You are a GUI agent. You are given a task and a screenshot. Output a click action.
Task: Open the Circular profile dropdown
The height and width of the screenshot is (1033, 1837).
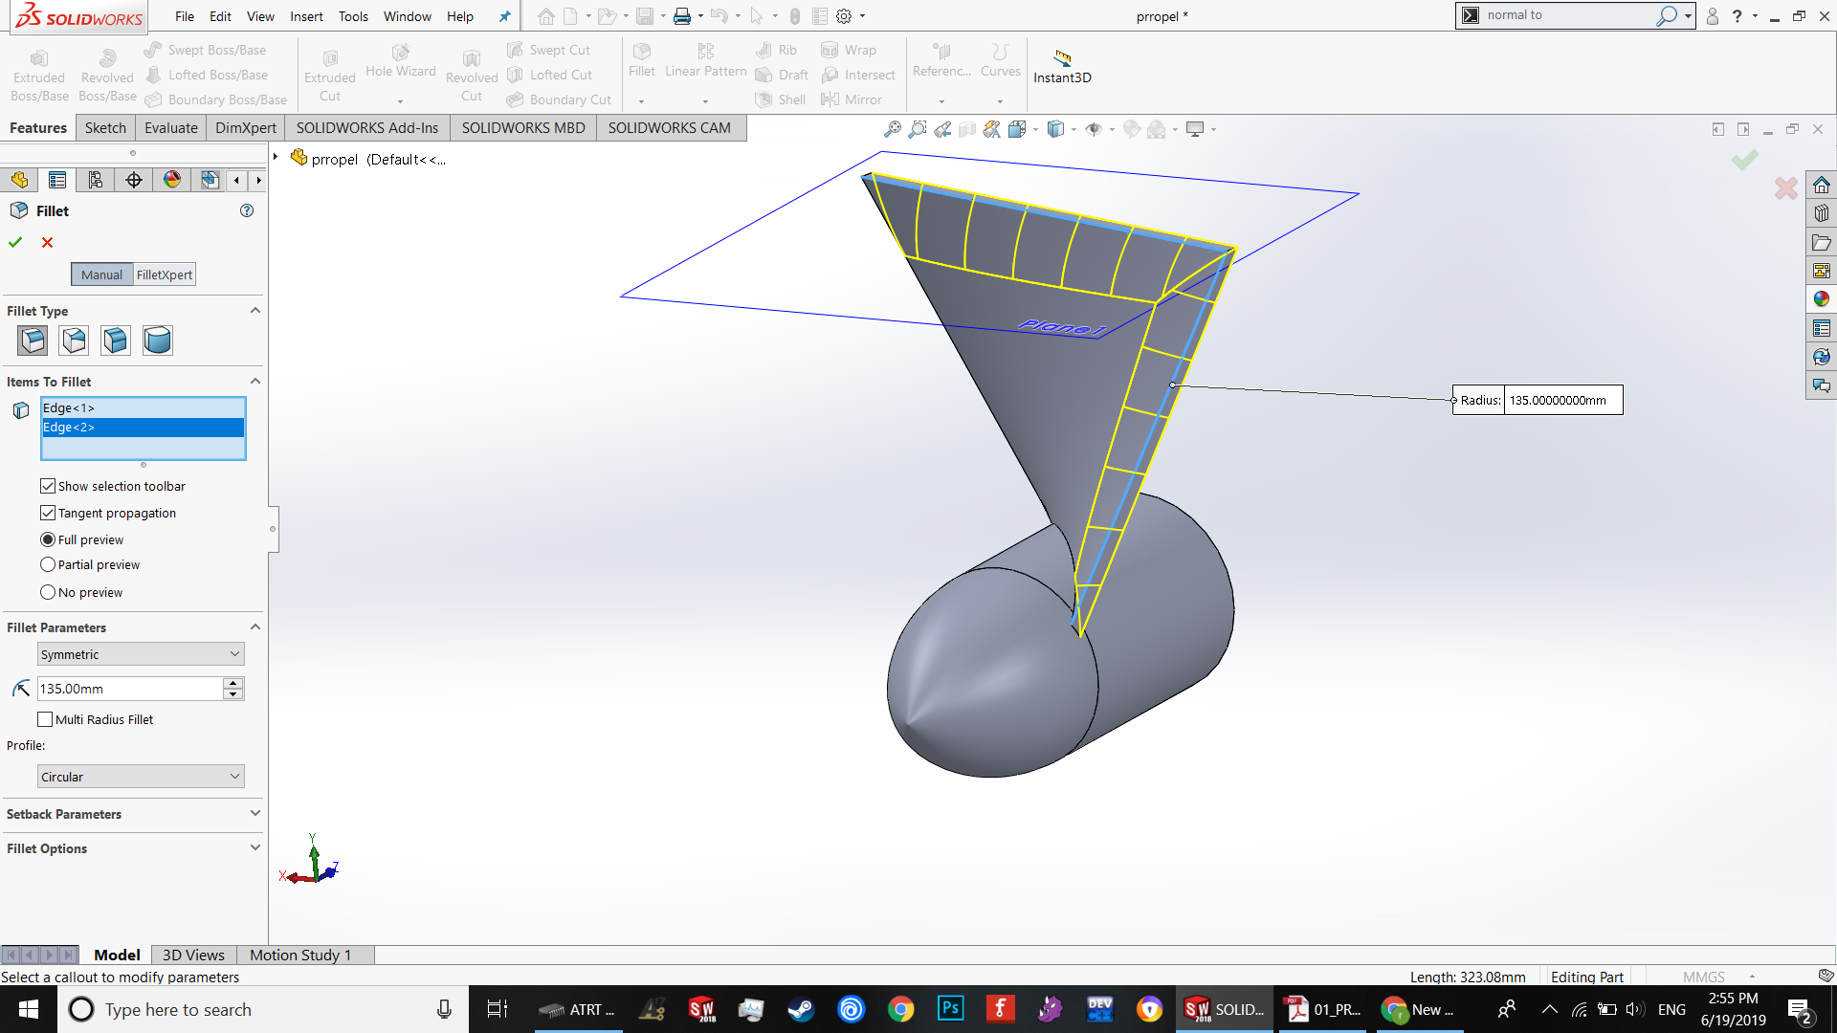pos(141,777)
